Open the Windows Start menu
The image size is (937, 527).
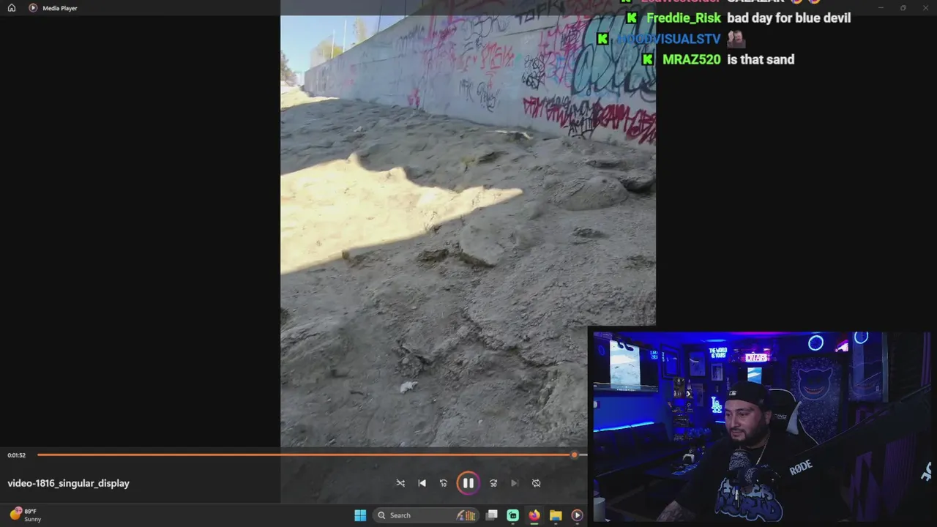[360, 515]
